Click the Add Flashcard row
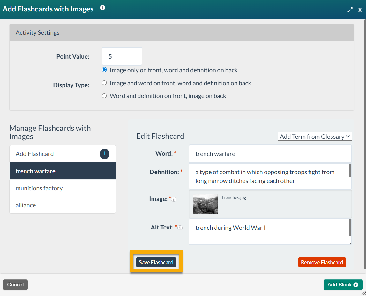 pyautogui.click(x=63, y=154)
